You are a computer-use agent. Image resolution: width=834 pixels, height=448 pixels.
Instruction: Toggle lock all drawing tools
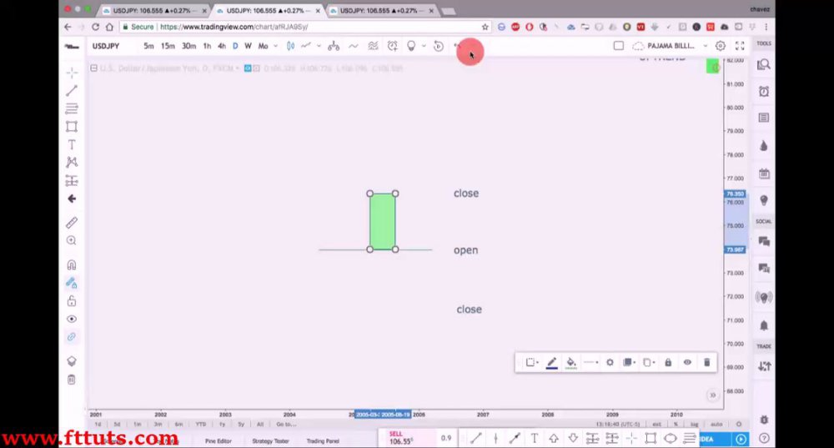point(71,301)
